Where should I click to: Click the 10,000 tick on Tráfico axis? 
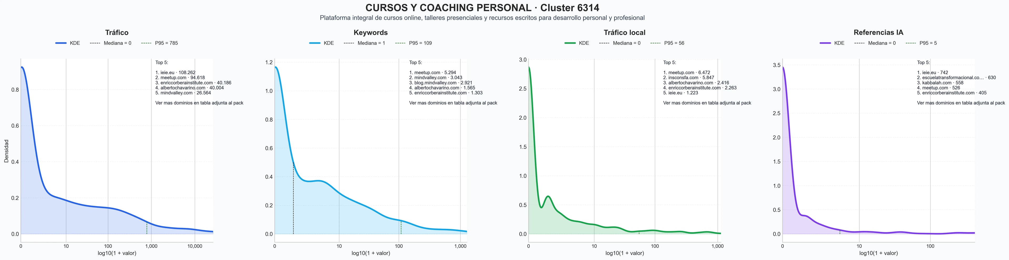tap(195, 246)
